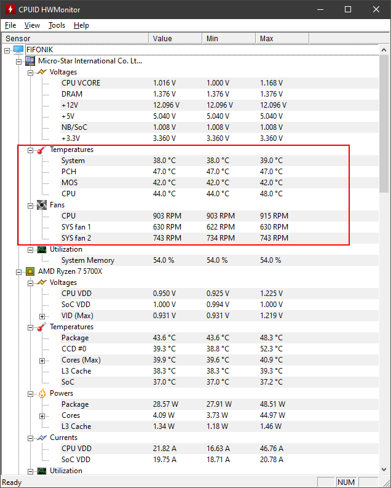This screenshot has height=488, width=391.
Task: Select the SYS fan 1 row
Action: click(x=76, y=227)
